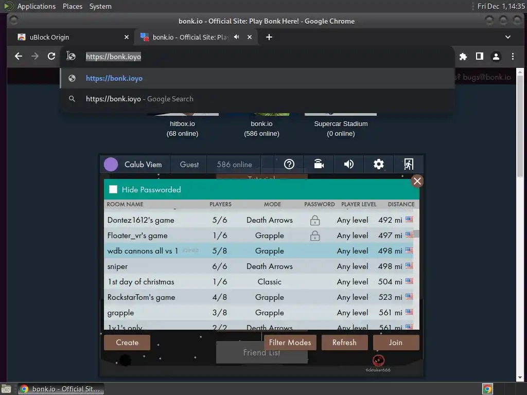
Task: Choose the Google Search suggestion row
Action: (x=257, y=99)
